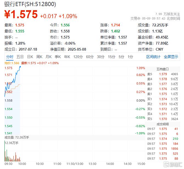Click trade detail row with volume 41
This screenshot has width=184, height=169.
[x=163, y=129]
